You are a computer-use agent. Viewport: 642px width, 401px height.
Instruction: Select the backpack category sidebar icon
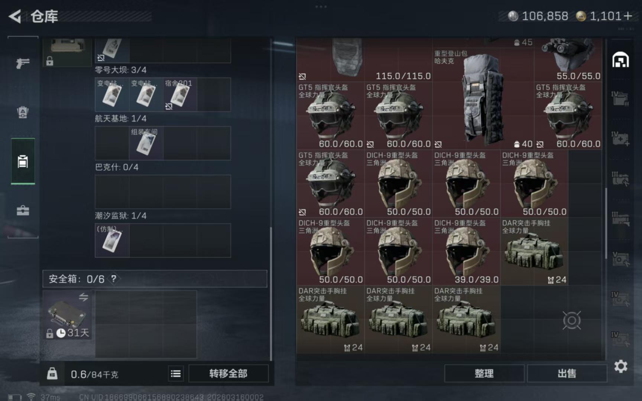click(x=23, y=112)
